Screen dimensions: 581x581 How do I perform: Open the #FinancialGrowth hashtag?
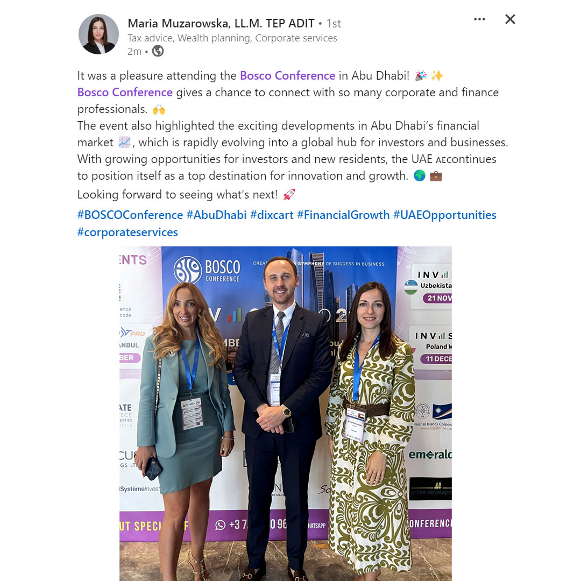tap(343, 215)
